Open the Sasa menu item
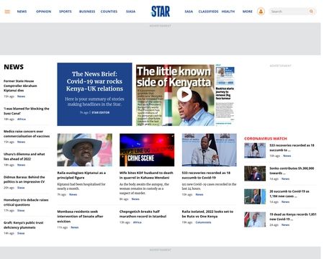 coord(189,12)
